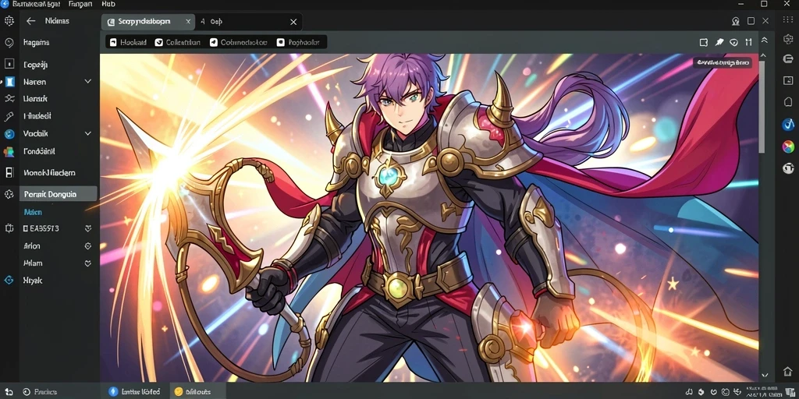This screenshot has width=799, height=399.
Task: Click the double-chevron collapse icon above scrollbar
Action: coord(764,41)
